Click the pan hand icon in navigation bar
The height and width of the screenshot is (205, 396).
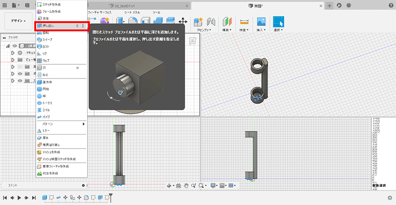coord(187,186)
